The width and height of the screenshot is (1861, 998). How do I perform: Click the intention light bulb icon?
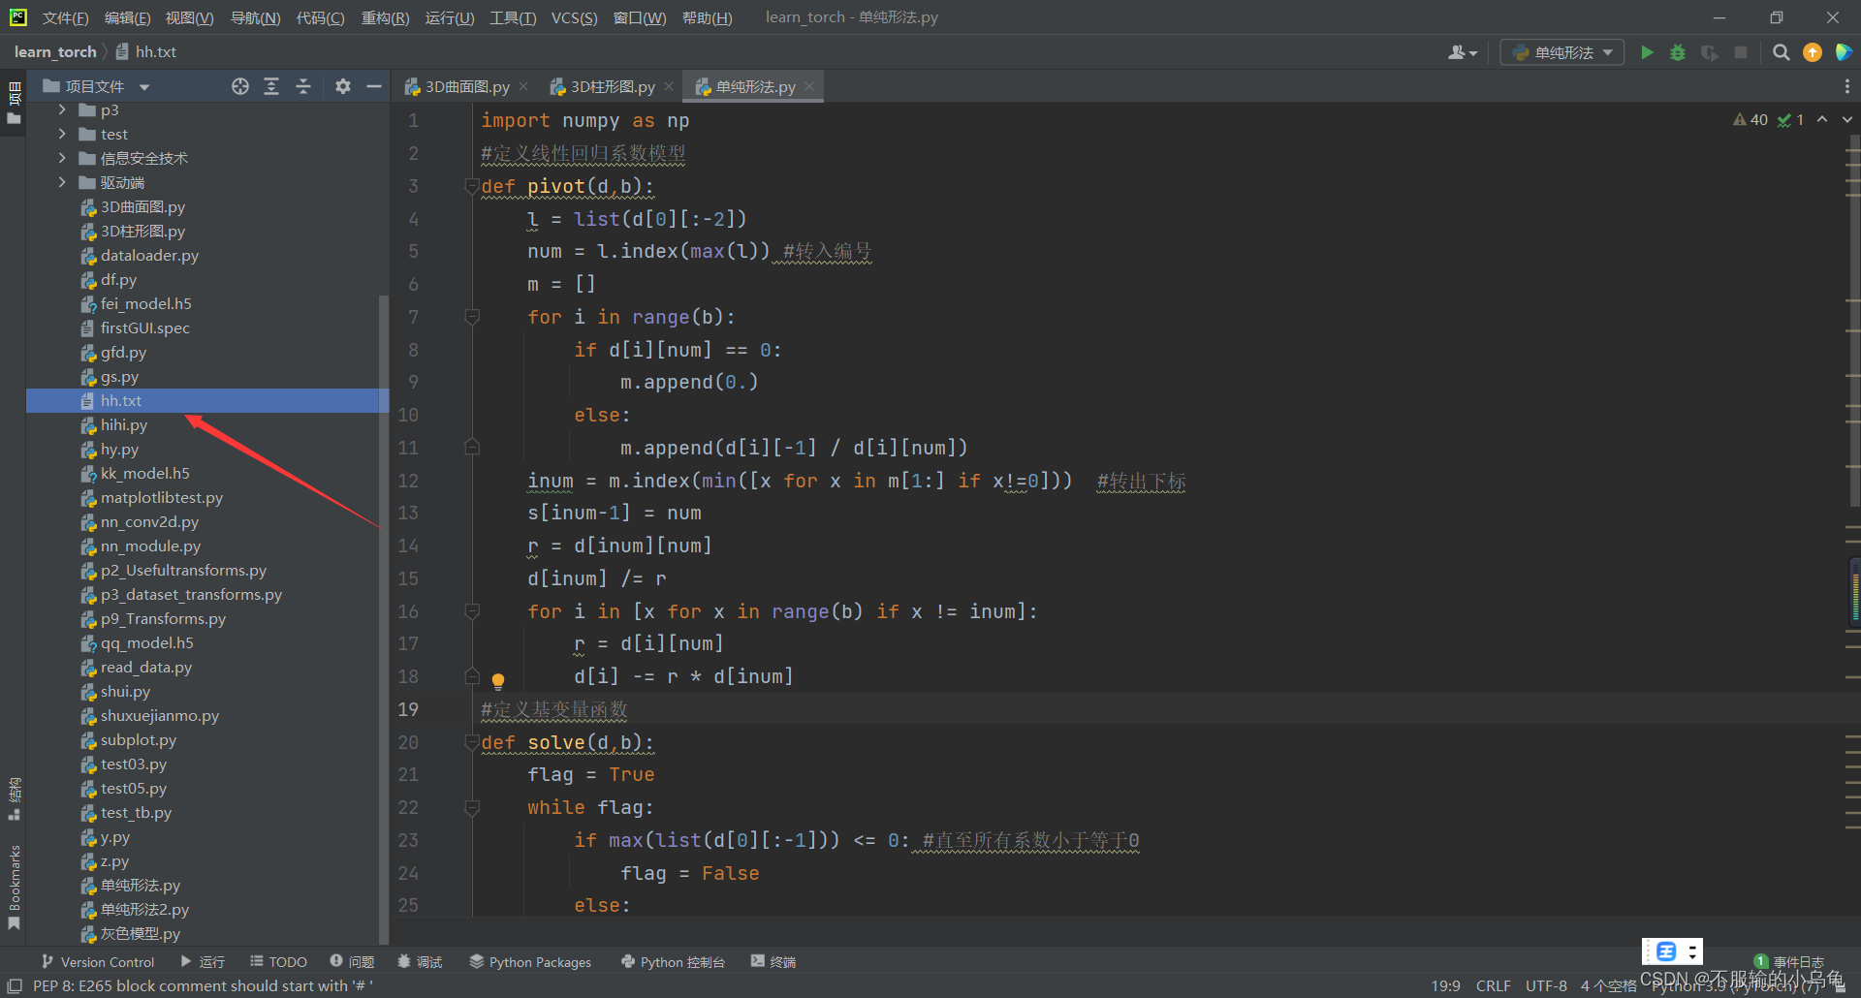(498, 680)
